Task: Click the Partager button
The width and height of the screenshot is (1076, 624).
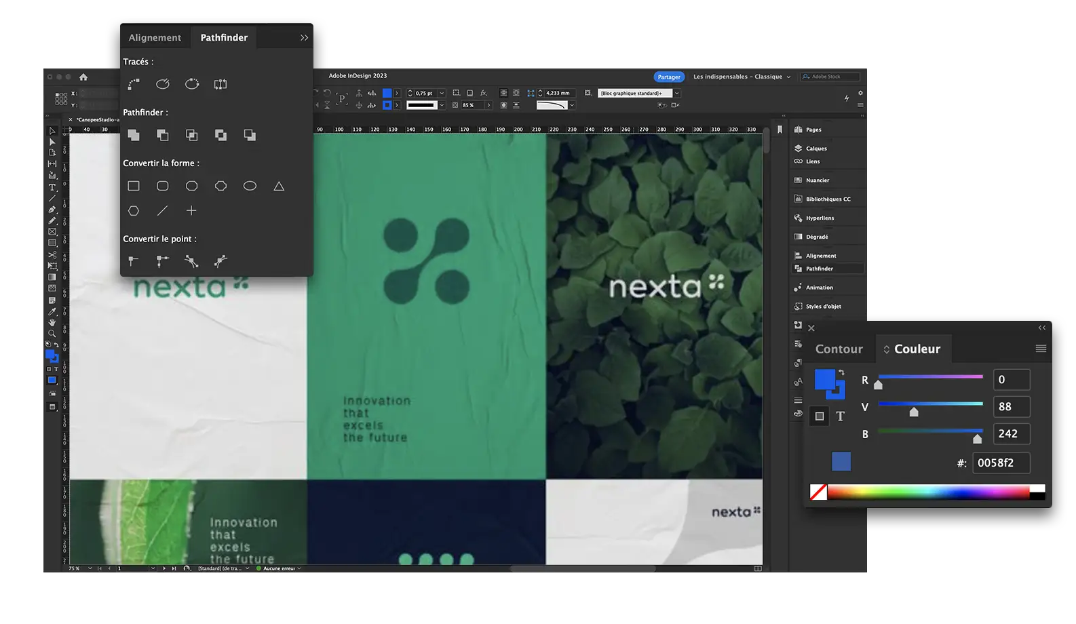Action: point(669,77)
